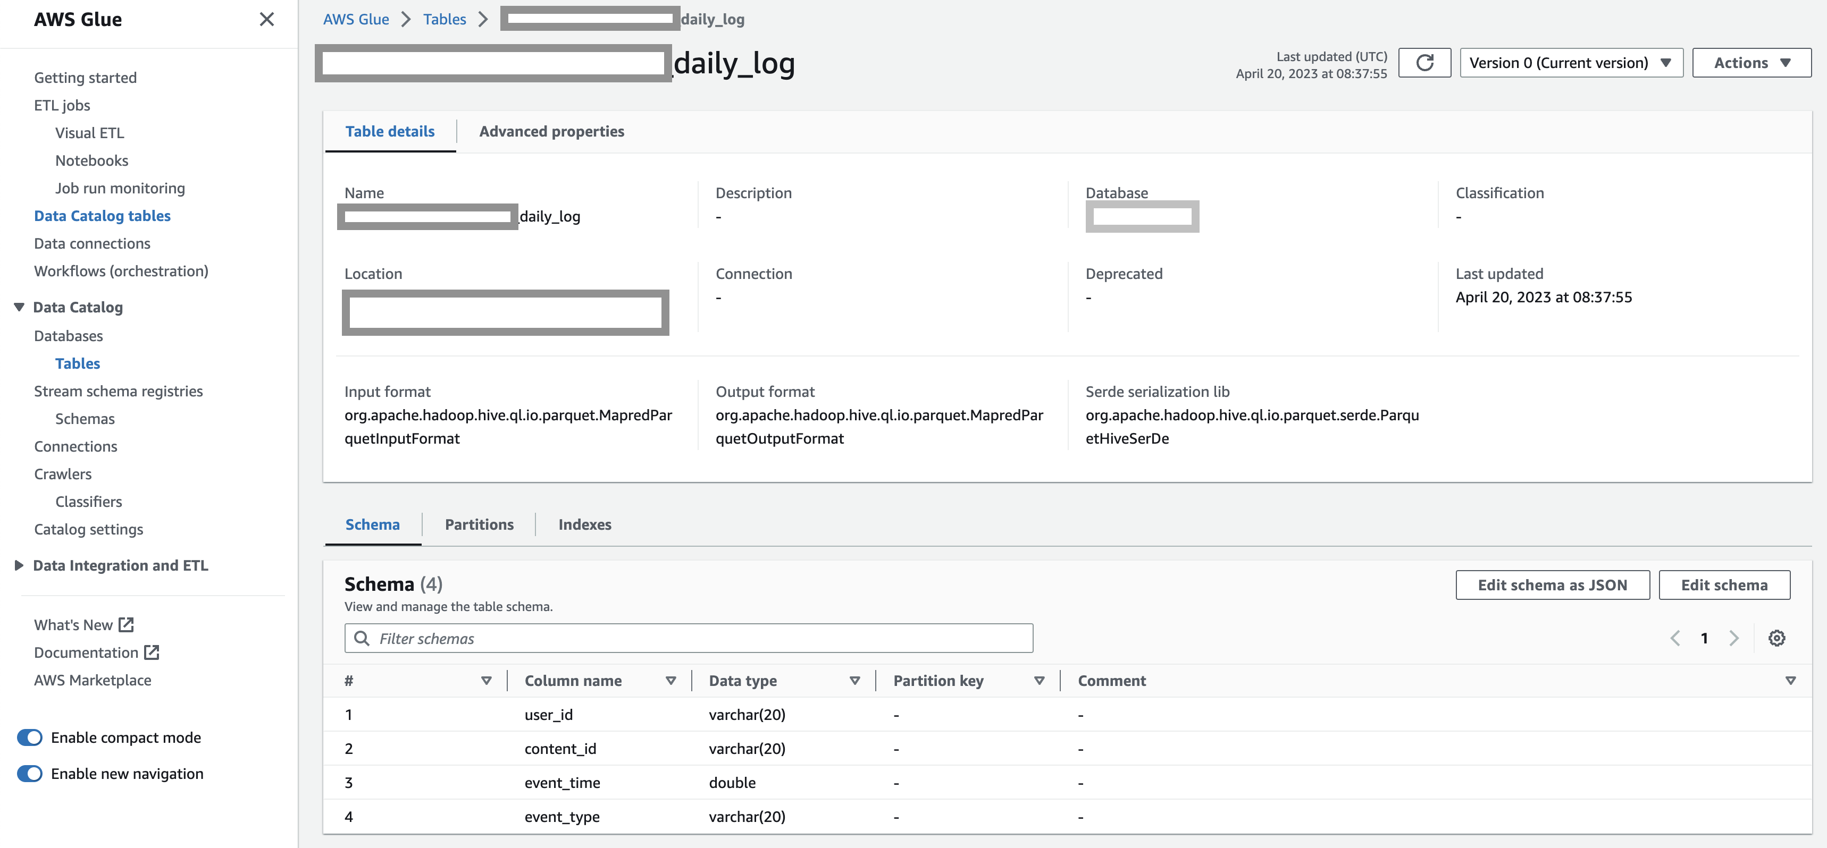
Task: Sort by Data type arrow icon
Action: click(x=854, y=681)
